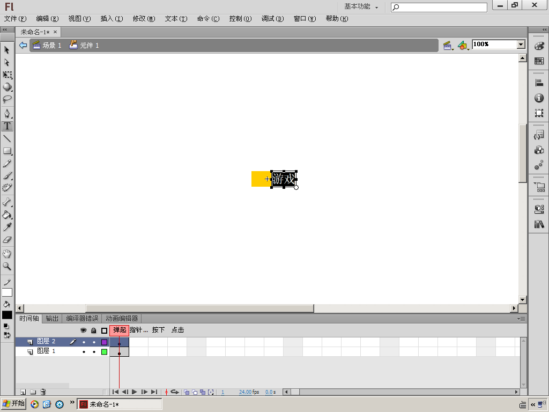Expand the collapsed right panel dock

click(x=544, y=30)
